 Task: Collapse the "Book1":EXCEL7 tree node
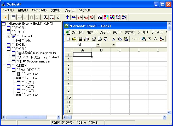(x=9, y=70)
